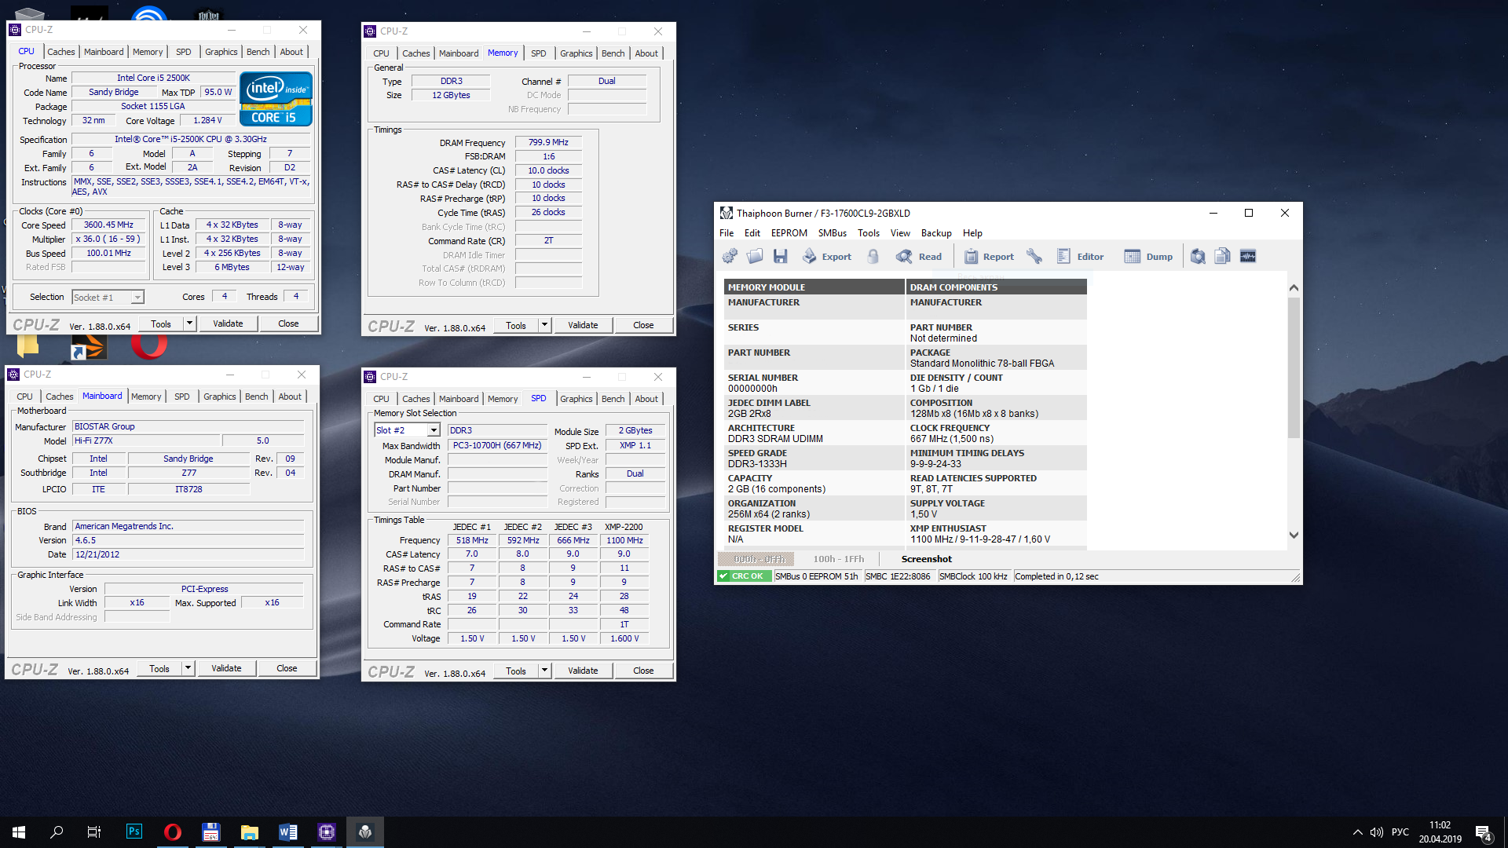Click the CPU-Z icon on the taskbar
The width and height of the screenshot is (1508, 848).
click(326, 832)
